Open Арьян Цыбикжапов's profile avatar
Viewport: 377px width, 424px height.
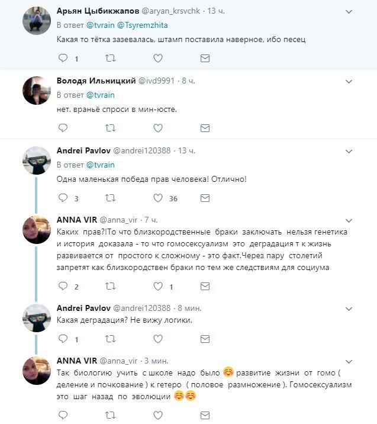click(36, 21)
